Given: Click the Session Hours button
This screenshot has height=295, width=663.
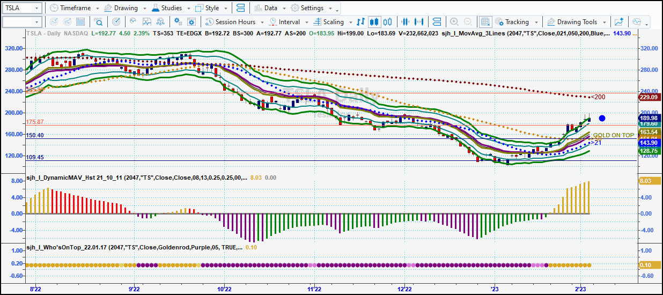Looking at the screenshot, I should (230, 22).
